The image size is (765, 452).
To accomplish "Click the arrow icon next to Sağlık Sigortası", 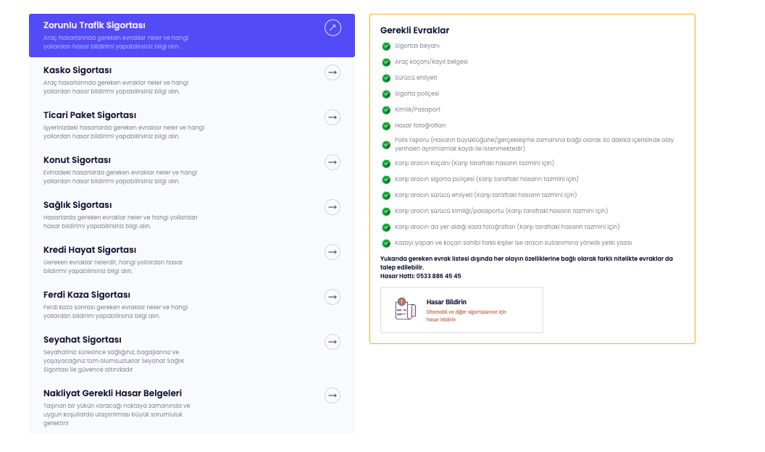I will coord(333,207).
